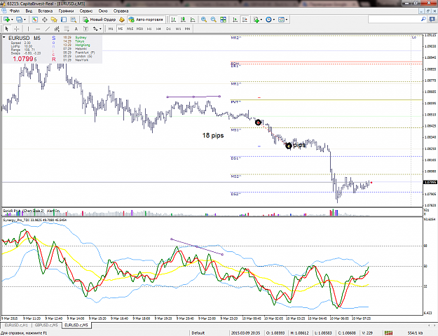Select the crosshair tool
This screenshot has height=336, width=438.
[x=17, y=29]
